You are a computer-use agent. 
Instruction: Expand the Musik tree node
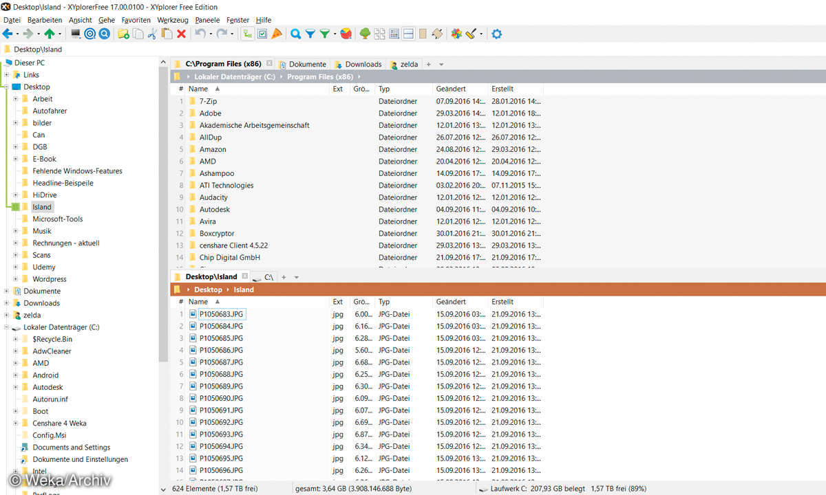tap(16, 231)
